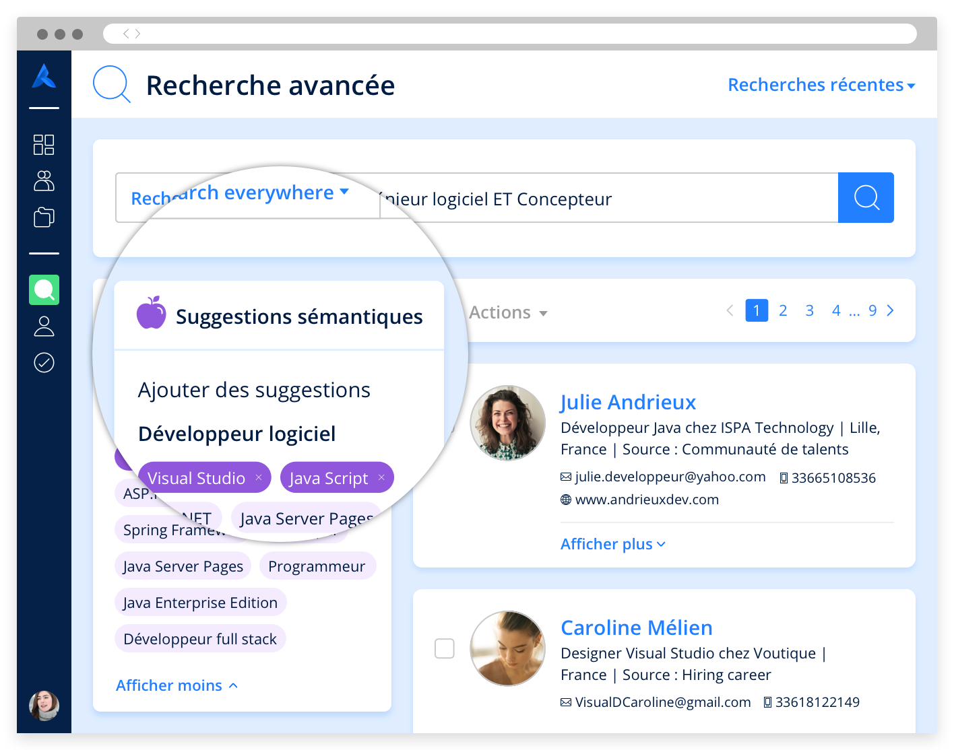
Task: Remove the Visual Studio tag
Action: (259, 477)
